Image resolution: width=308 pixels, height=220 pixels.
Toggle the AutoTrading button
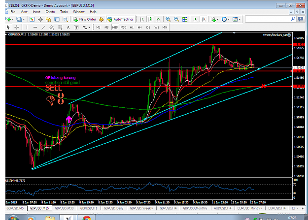click(x=120, y=19)
